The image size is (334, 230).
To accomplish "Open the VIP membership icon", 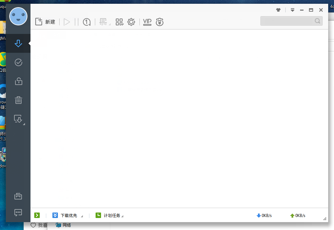I will tap(147, 22).
